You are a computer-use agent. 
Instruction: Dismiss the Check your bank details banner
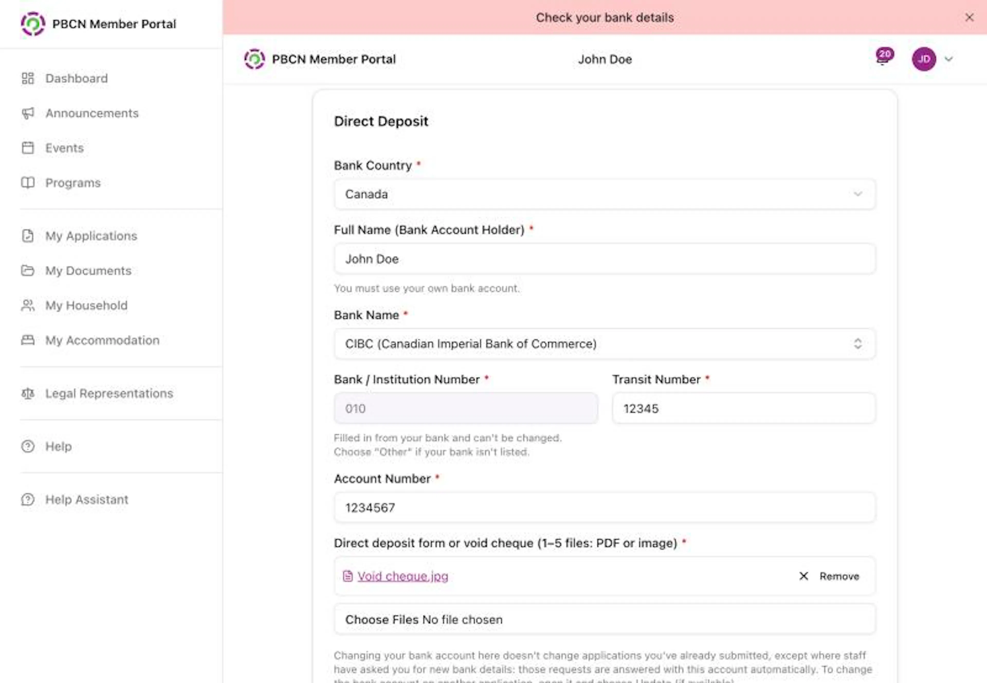pos(970,17)
